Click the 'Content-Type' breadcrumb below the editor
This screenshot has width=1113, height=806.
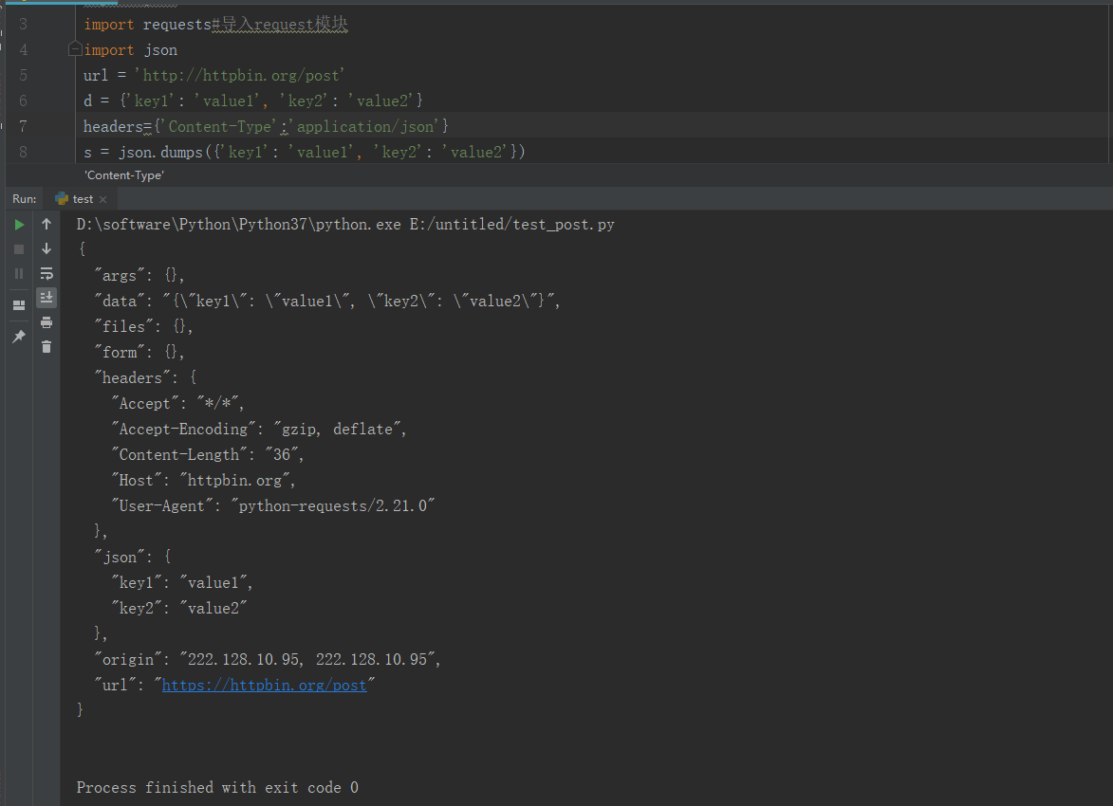click(x=124, y=175)
